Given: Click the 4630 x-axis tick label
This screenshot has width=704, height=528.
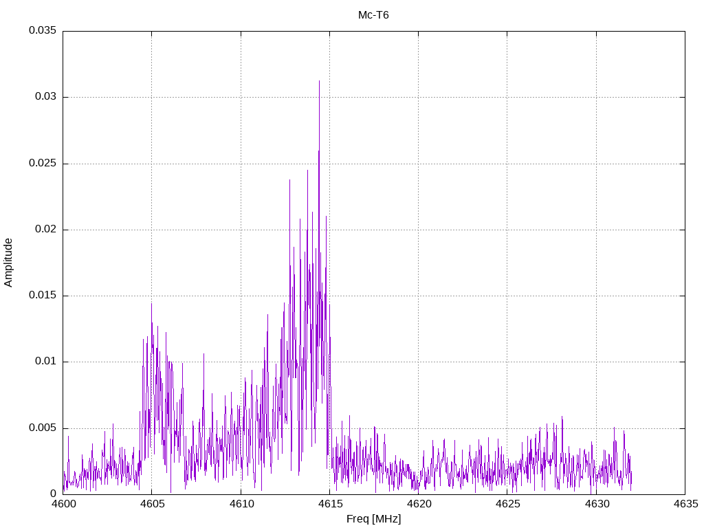Looking at the screenshot, I should click(x=596, y=504).
